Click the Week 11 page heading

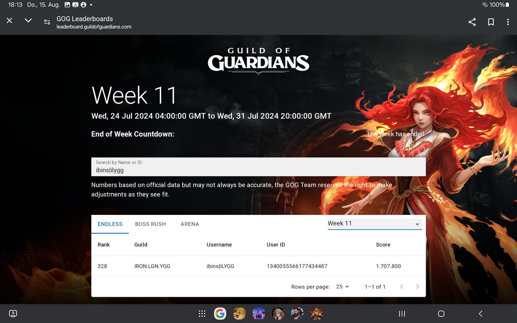[x=134, y=95]
